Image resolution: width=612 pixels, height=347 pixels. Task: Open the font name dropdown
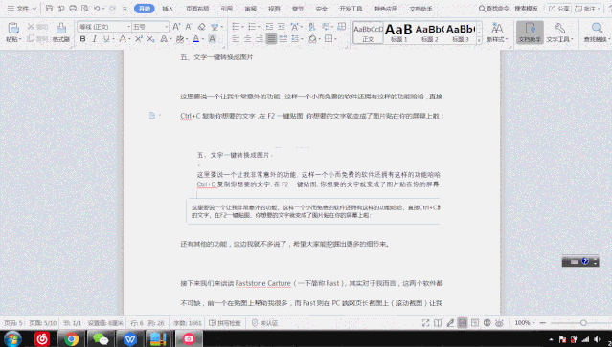pyautogui.click(x=128, y=27)
